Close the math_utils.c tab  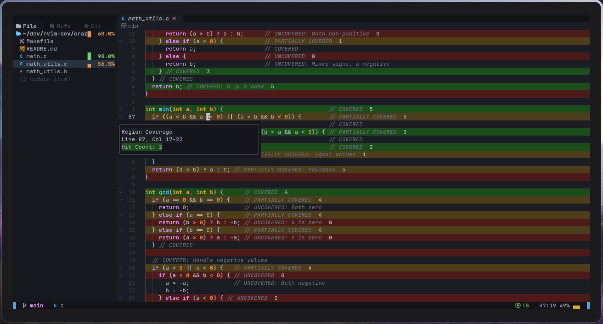point(174,19)
